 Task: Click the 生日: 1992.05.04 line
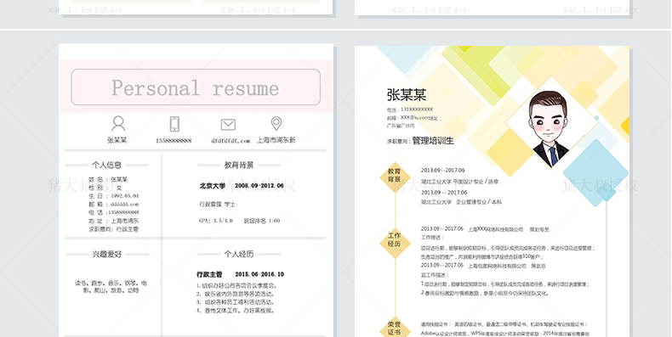114,196
